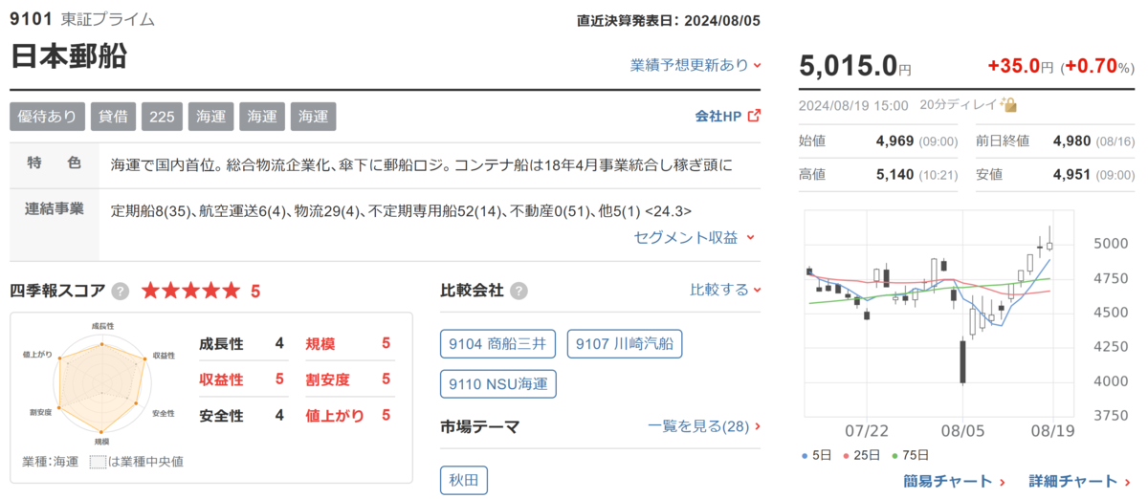
Task: Click the 連結事業 row label
Action: pyautogui.click(x=55, y=209)
